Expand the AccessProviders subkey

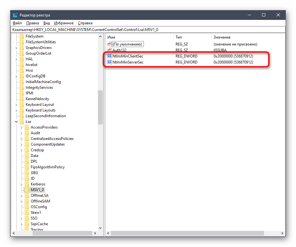(22, 127)
